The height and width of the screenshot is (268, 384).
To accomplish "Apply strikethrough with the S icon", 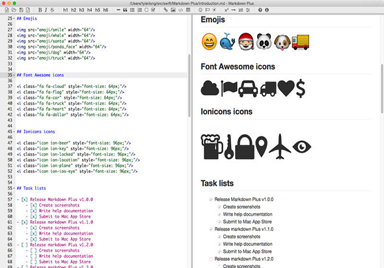I will pyautogui.click(x=52, y=10).
